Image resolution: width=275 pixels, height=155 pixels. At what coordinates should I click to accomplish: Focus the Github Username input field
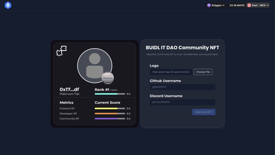tap(183, 87)
